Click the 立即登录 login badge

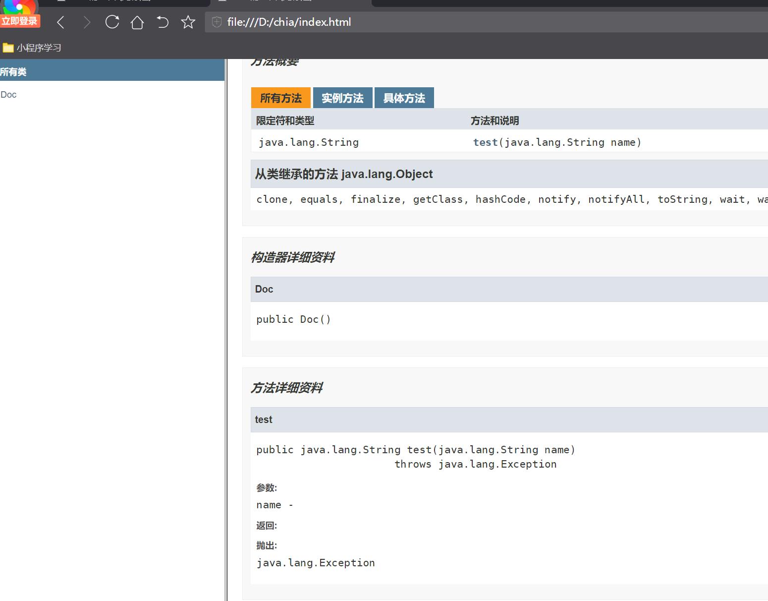coord(19,21)
